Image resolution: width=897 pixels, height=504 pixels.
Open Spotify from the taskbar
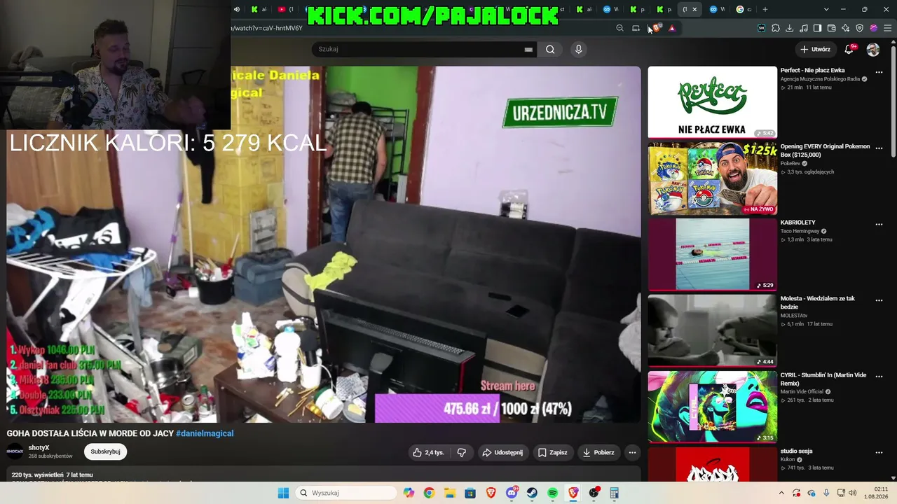coord(553,493)
